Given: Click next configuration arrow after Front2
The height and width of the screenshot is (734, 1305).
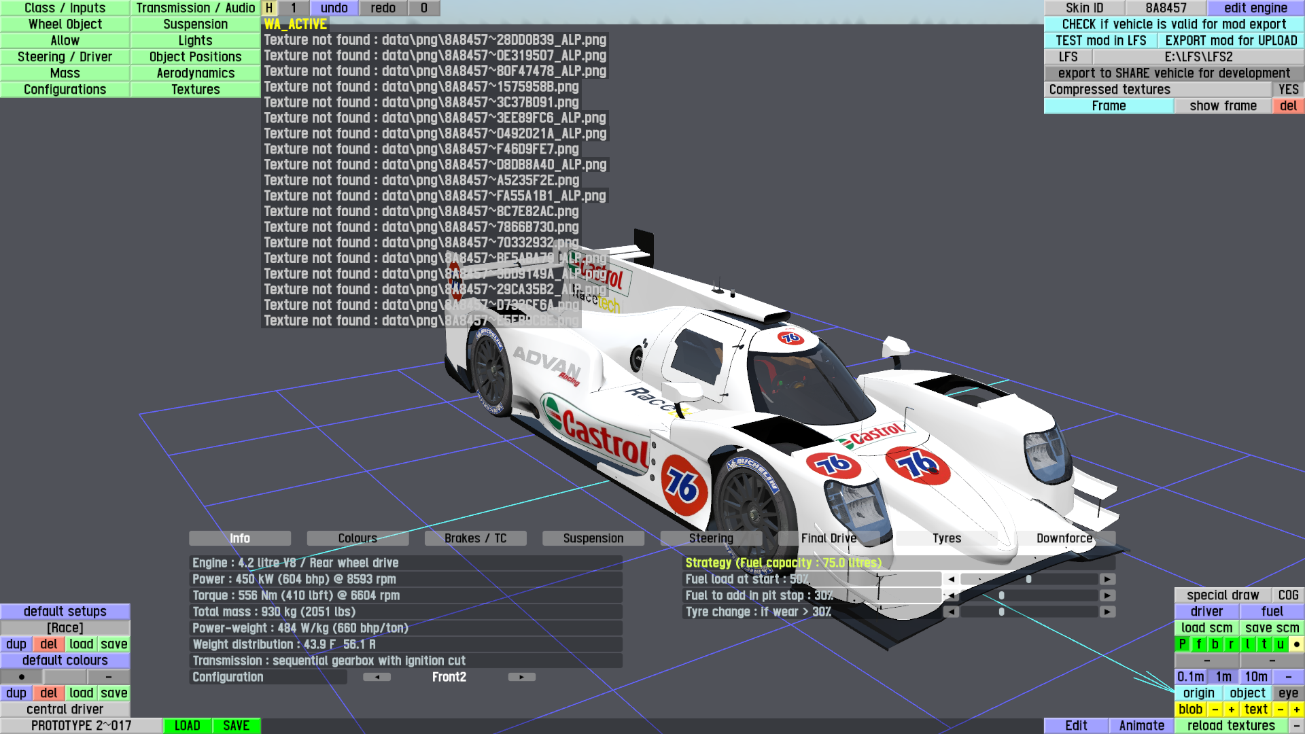Looking at the screenshot, I should (x=522, y=677).
